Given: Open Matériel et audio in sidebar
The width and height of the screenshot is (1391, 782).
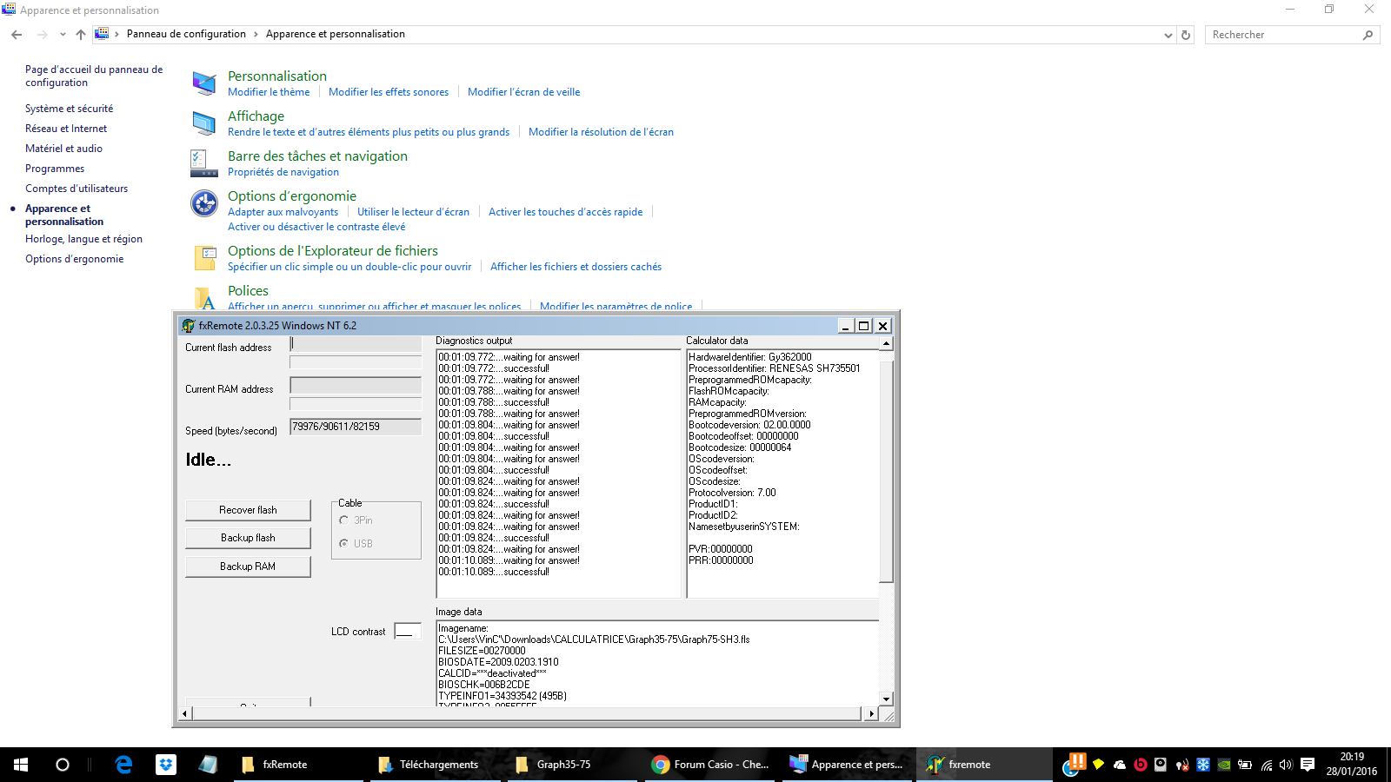Looking at the screenshot, I should pos(63,149).
